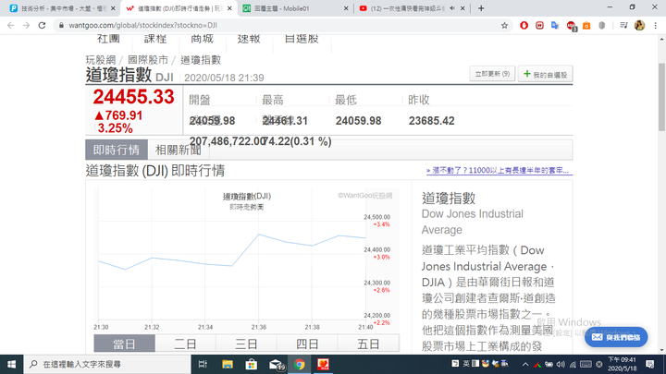Go forward with the browser forward arrow
Screen dimensions: 666x374
pyautogui.click(x=26, y=26)
